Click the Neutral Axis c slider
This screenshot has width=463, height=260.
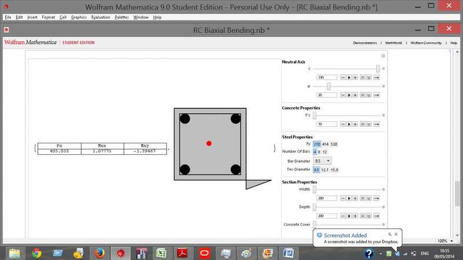pyautogui.click(x=346, y=68)
